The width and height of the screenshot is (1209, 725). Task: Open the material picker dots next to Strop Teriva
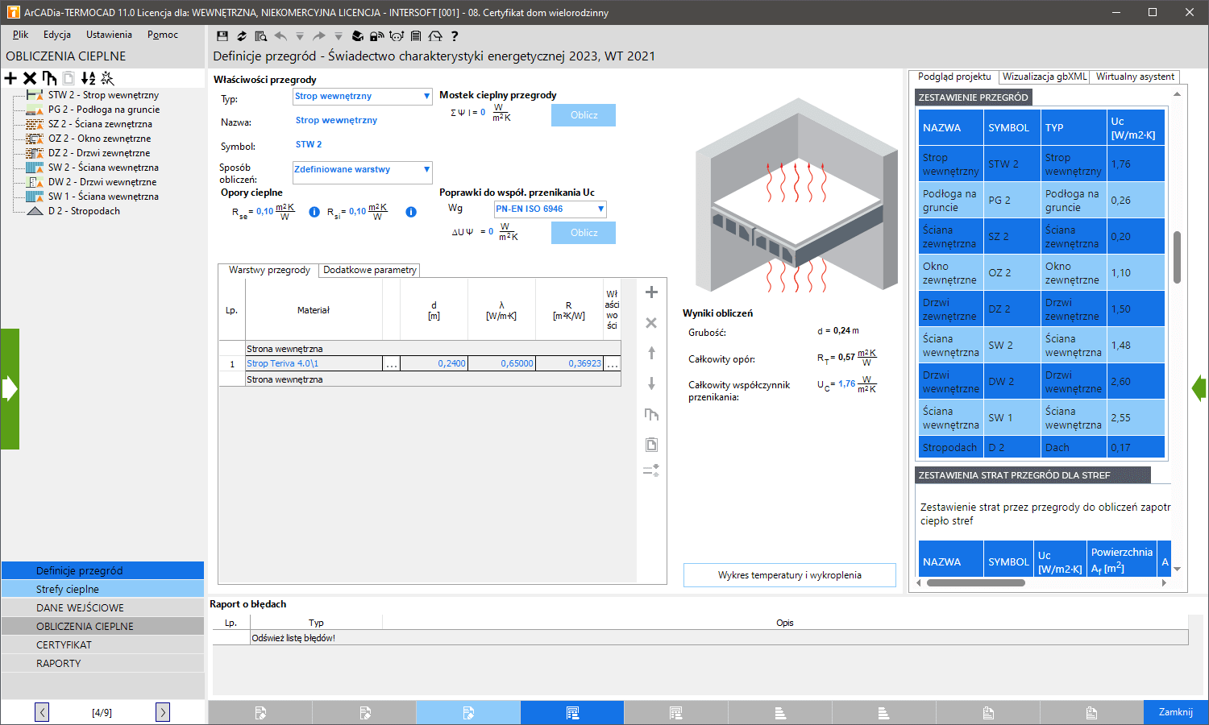(391, 364)
